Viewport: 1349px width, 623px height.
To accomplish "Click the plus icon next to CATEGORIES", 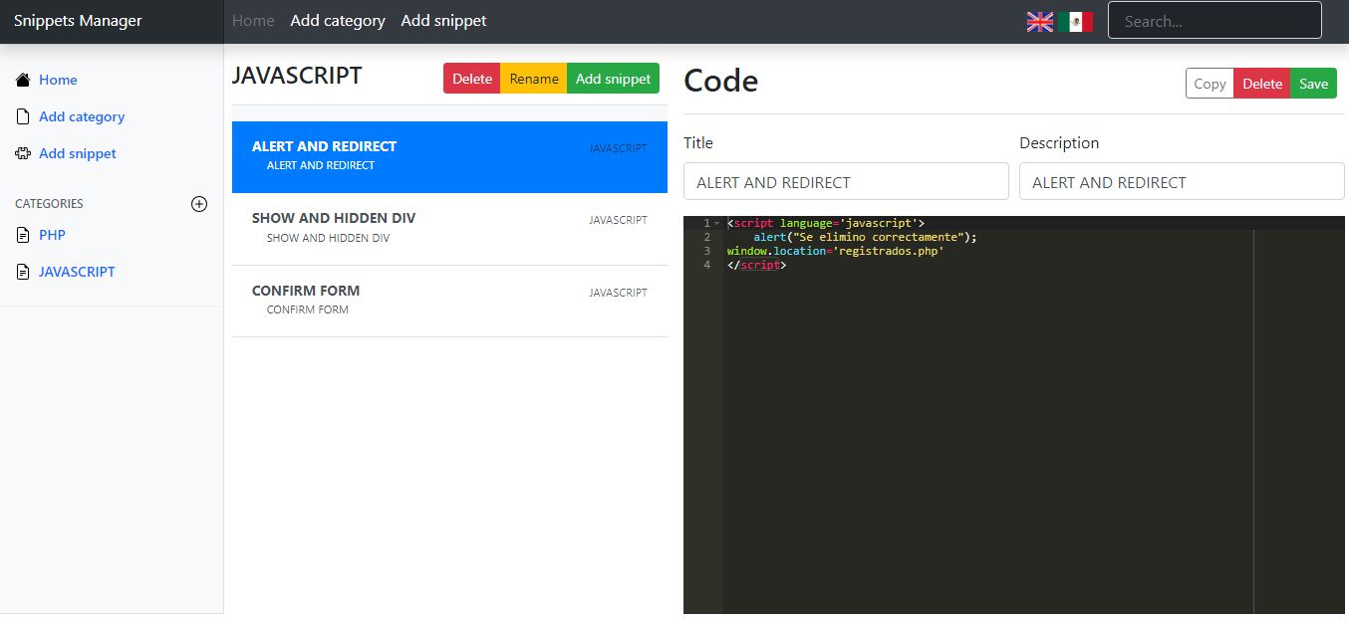I will (x=198, y=204).
